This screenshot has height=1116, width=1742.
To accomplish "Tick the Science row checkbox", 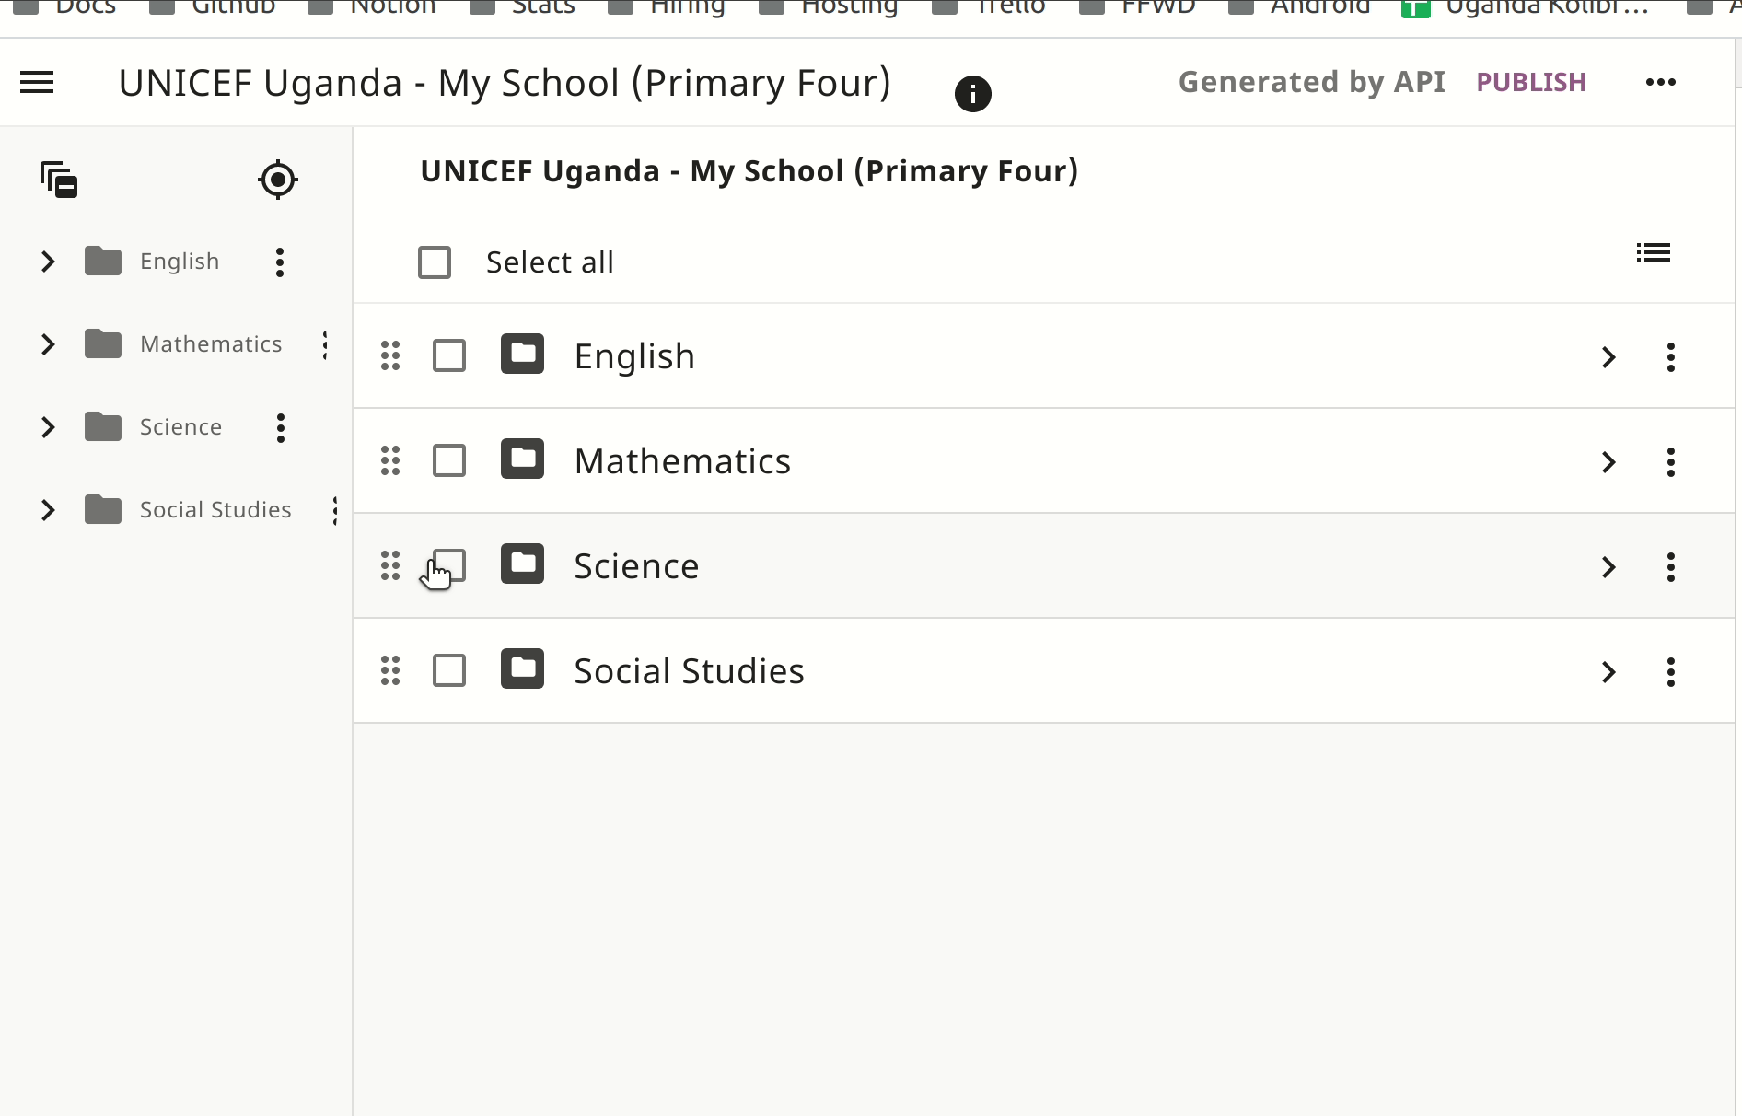I will click(x=449, y=565).
